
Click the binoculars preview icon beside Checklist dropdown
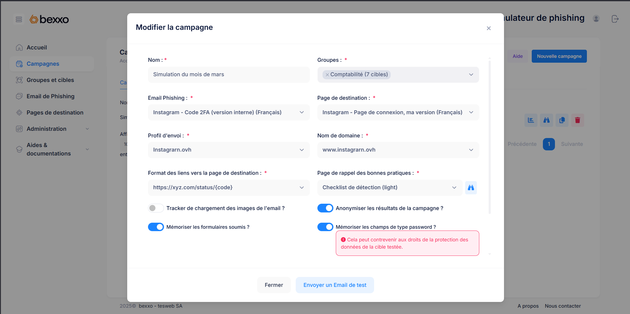pos(471,188)
